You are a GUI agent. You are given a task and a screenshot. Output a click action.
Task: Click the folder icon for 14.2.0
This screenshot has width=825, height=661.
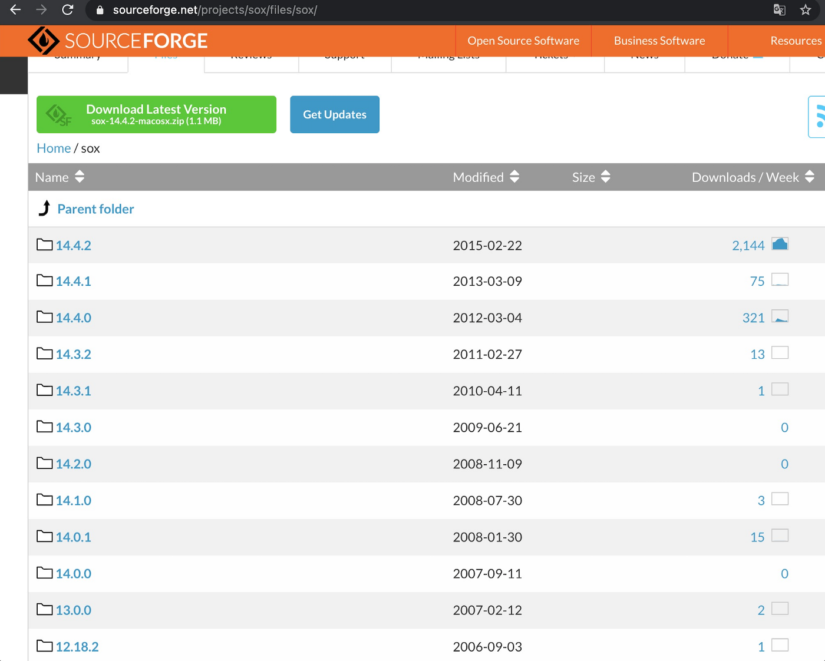tap(45, 463)
